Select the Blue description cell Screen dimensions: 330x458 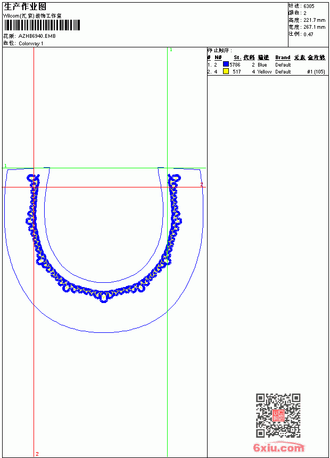(262, 64)
